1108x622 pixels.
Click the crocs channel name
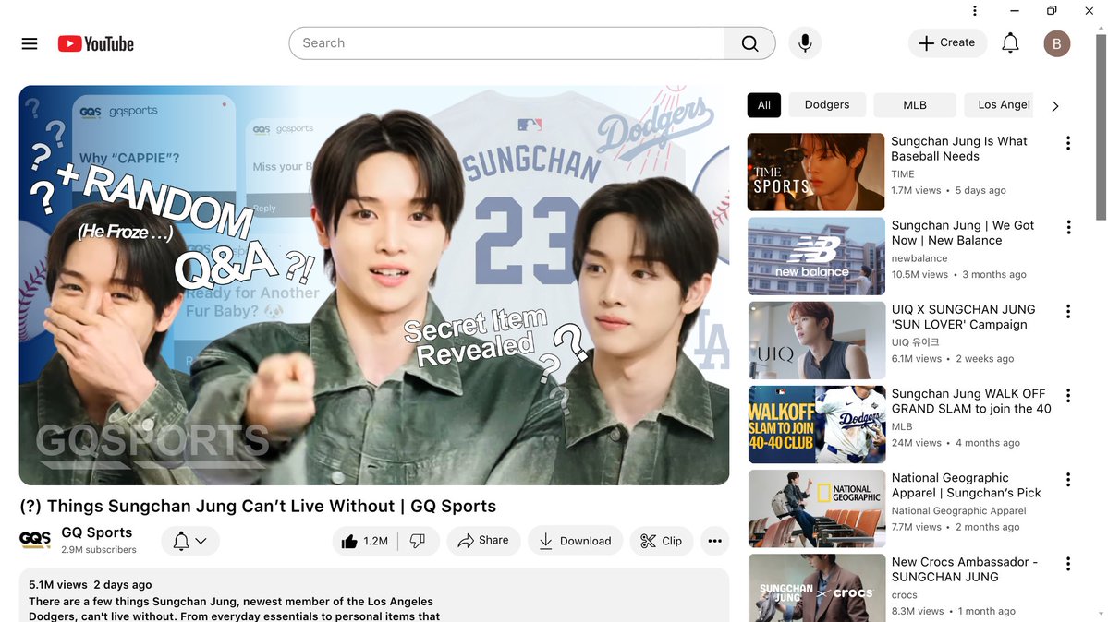[904, 594]
